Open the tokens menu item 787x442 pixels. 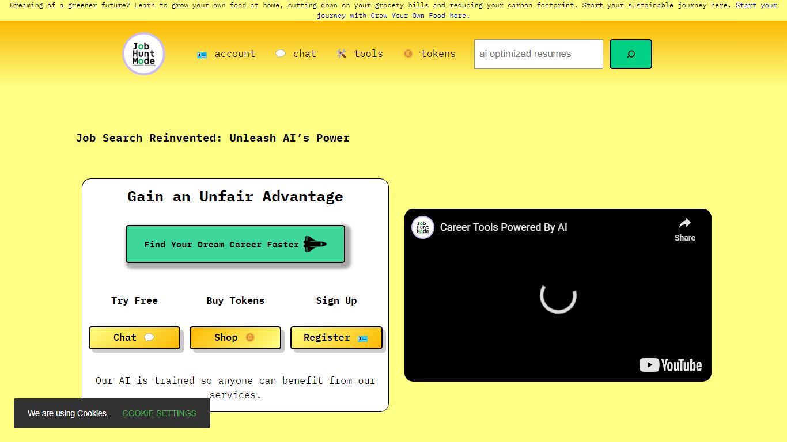438,54
